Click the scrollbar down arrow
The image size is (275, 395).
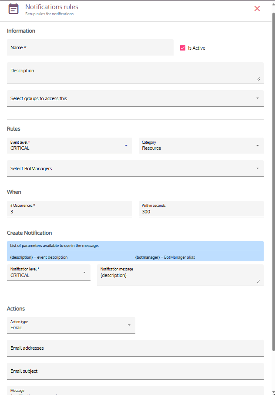274,392
